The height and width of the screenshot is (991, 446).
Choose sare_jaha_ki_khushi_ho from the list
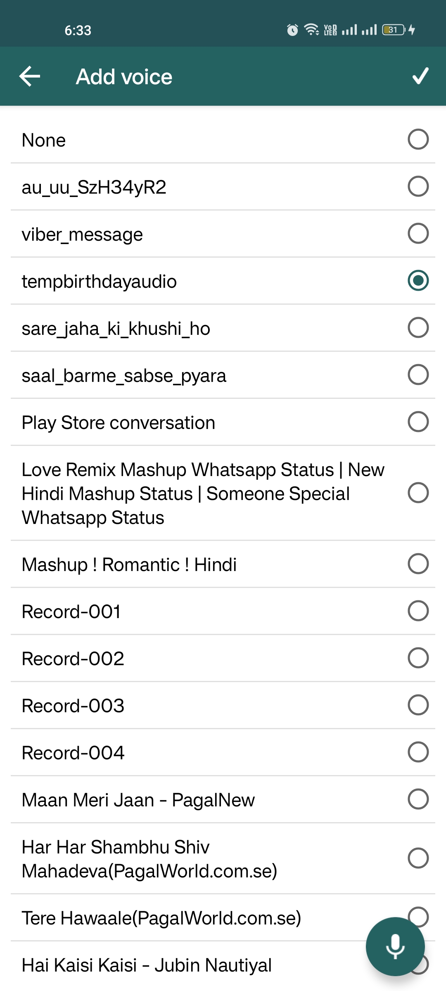116,329
